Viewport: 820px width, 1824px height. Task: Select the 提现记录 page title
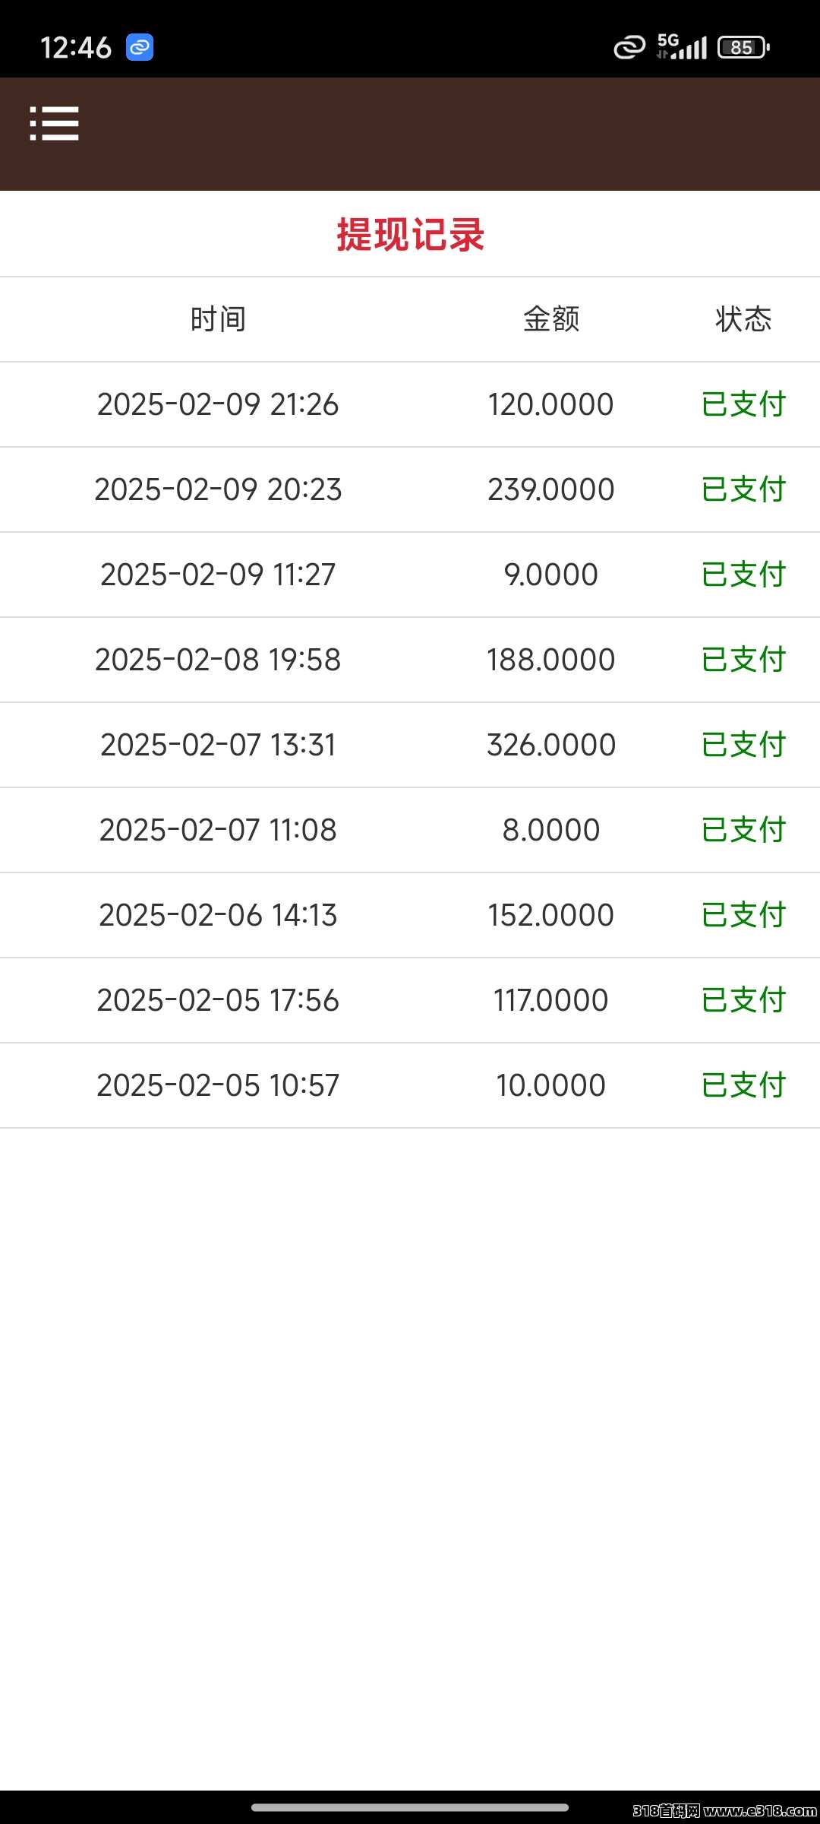[410, 234]
